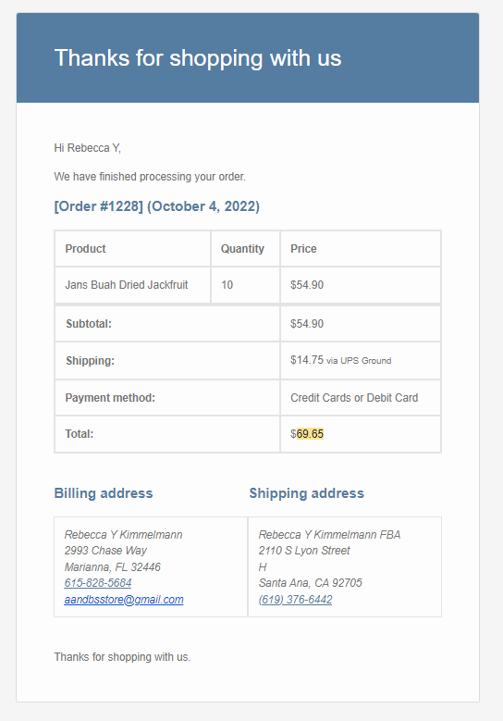This screenshot has height=721, width=503.
Task: Open the aandbsstore@gmail.com email link
Action: 124,600
